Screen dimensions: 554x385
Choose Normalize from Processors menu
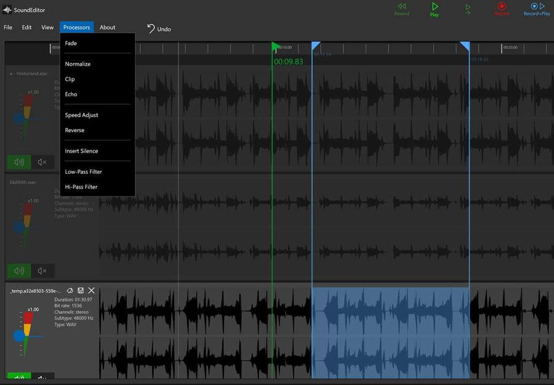click(x=97, y=64)
